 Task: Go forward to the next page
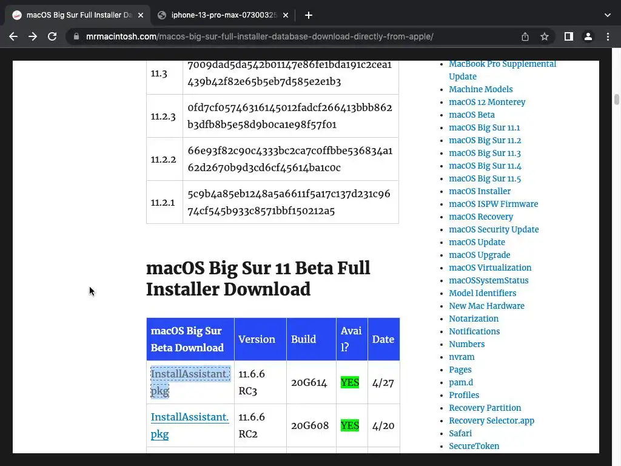coord(33,36)
